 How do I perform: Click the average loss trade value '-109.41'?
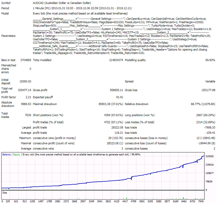click(x=210, y=133)
